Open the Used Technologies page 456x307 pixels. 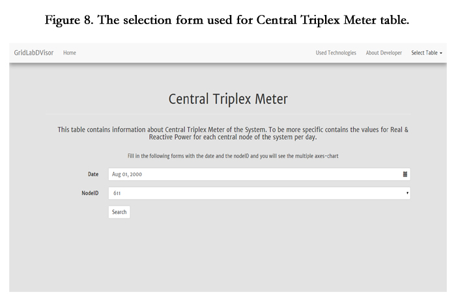tap(336, 53)
